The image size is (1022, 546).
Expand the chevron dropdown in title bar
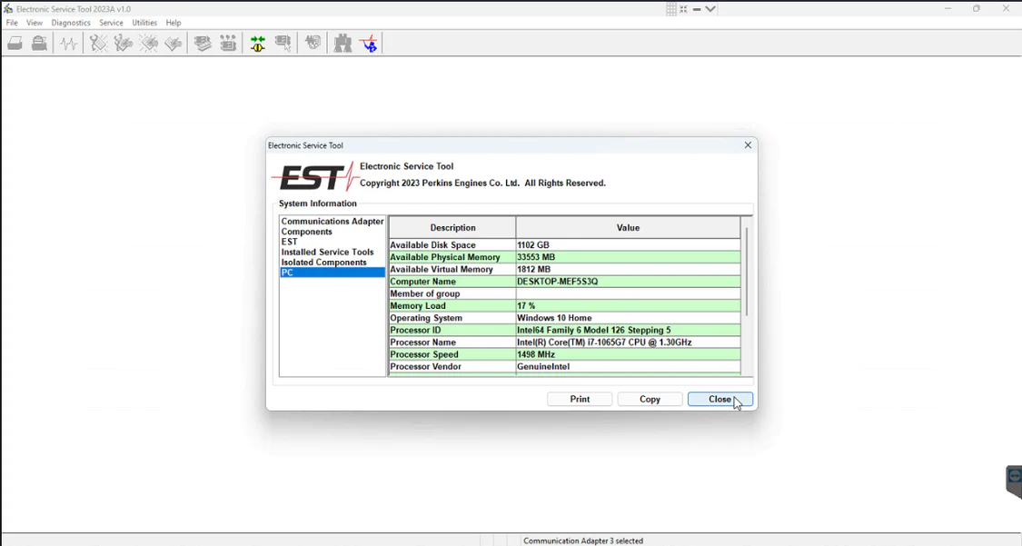pyautogui.click(x=711, y=9)
